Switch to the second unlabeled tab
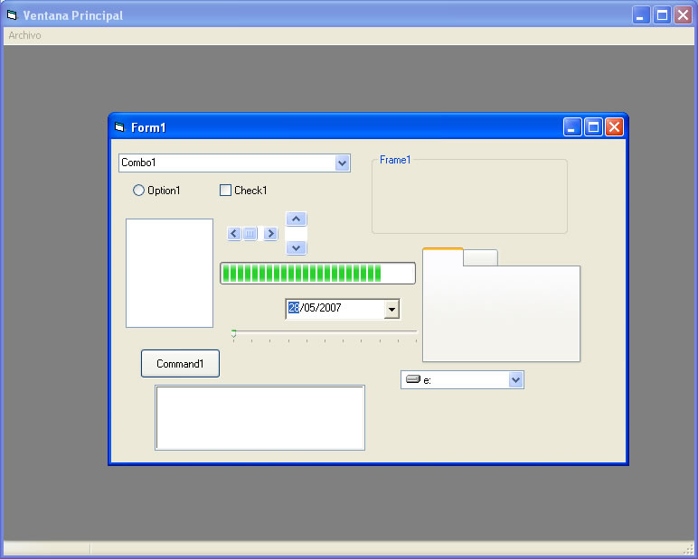 pyautogui.click(x=480, y=257)
